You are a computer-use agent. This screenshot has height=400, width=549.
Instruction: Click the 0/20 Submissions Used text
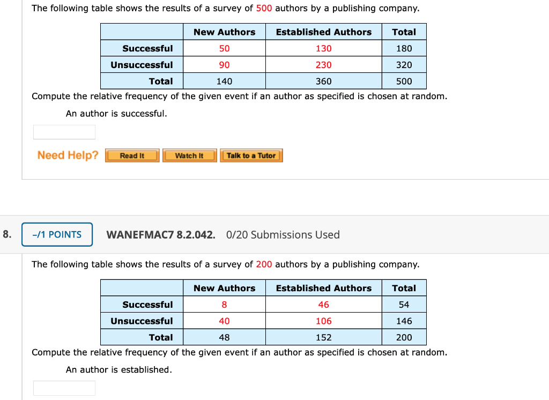point(283,235)
